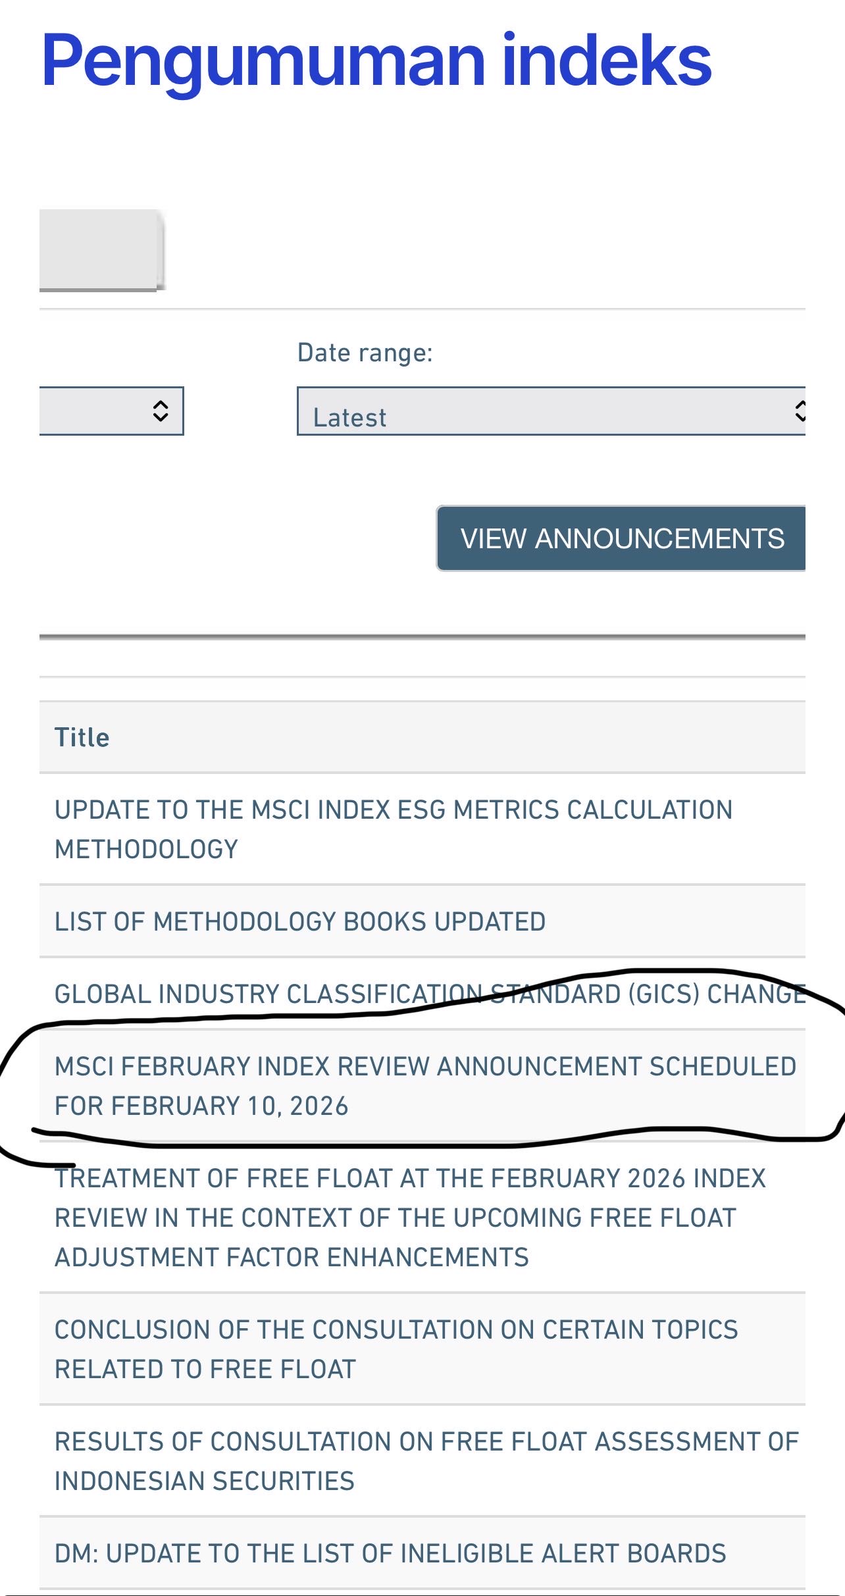Click the blank grey button below the heading
Screen dimensions: 845x1596
[x=101, y=249]
